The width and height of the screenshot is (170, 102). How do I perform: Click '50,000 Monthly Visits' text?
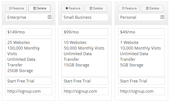click(x=84, y=48)
